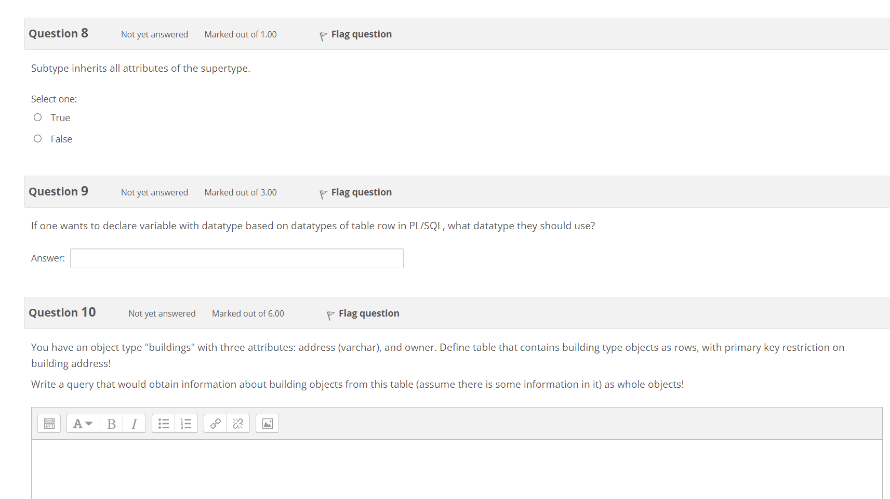
Task: Click 'Not yet answered' status on Question 10
Action: click(162, 313)
